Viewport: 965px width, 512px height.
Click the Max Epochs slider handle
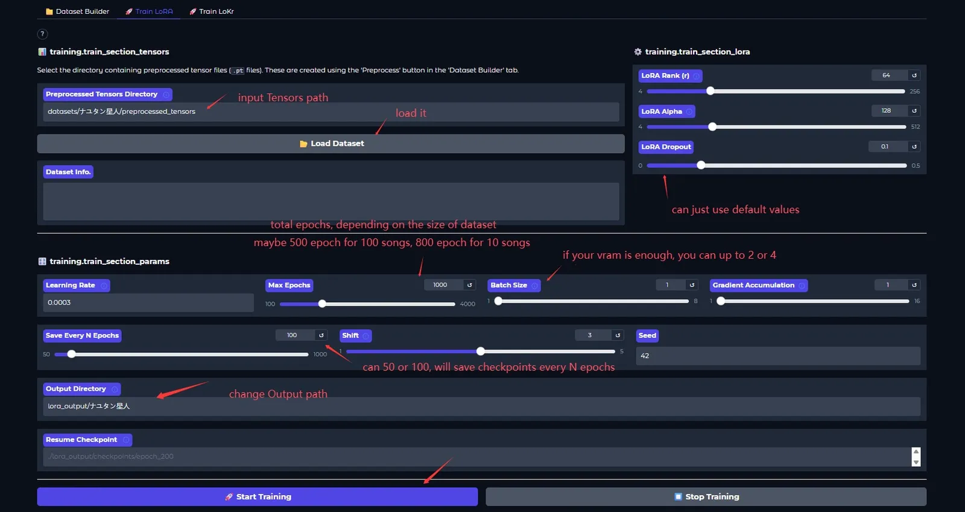tap(322, 304)
